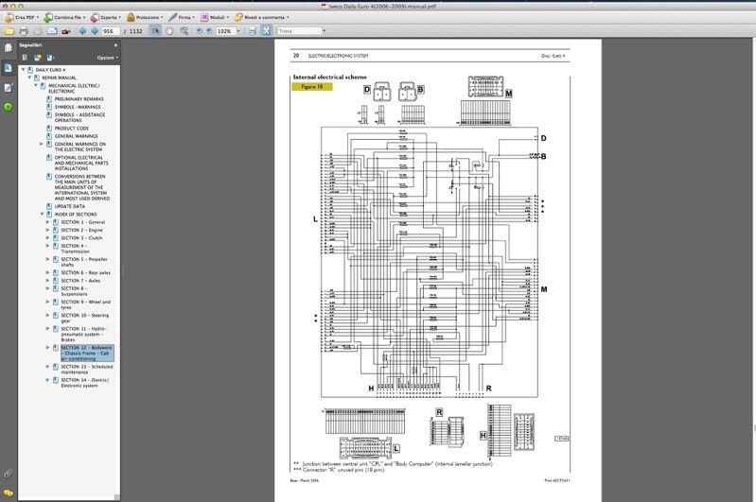This screenshot has height=502, width=756.
Task: Open the bookmarks panel icon in sidebar
Action: tap(8, 67)
